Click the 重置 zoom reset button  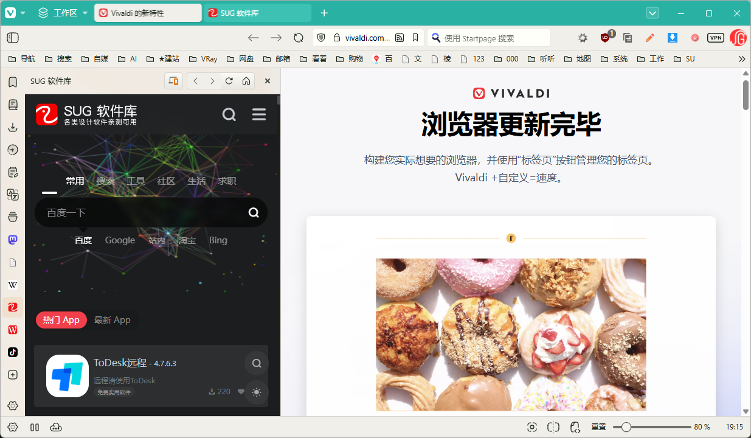(x=599, y=427)
